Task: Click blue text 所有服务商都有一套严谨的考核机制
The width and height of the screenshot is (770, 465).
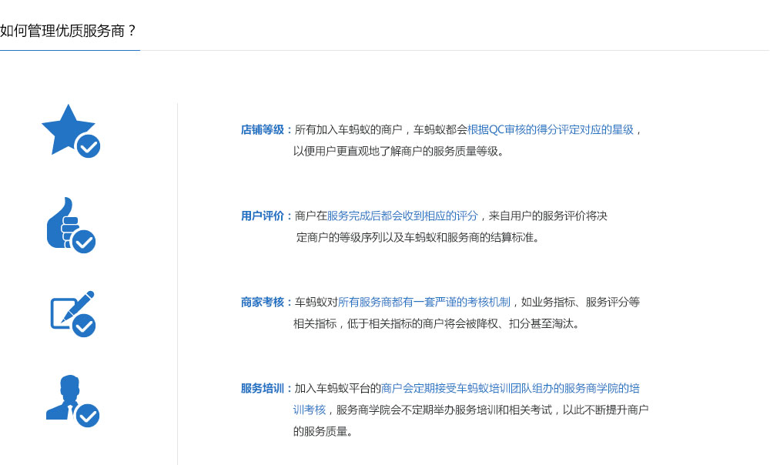Action: 424,302
